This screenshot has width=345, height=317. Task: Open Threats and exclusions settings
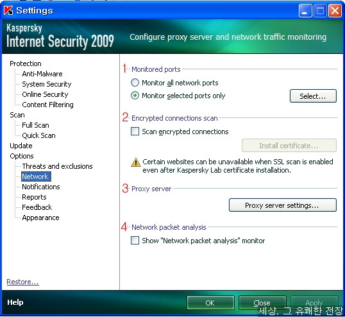(58, 166)
